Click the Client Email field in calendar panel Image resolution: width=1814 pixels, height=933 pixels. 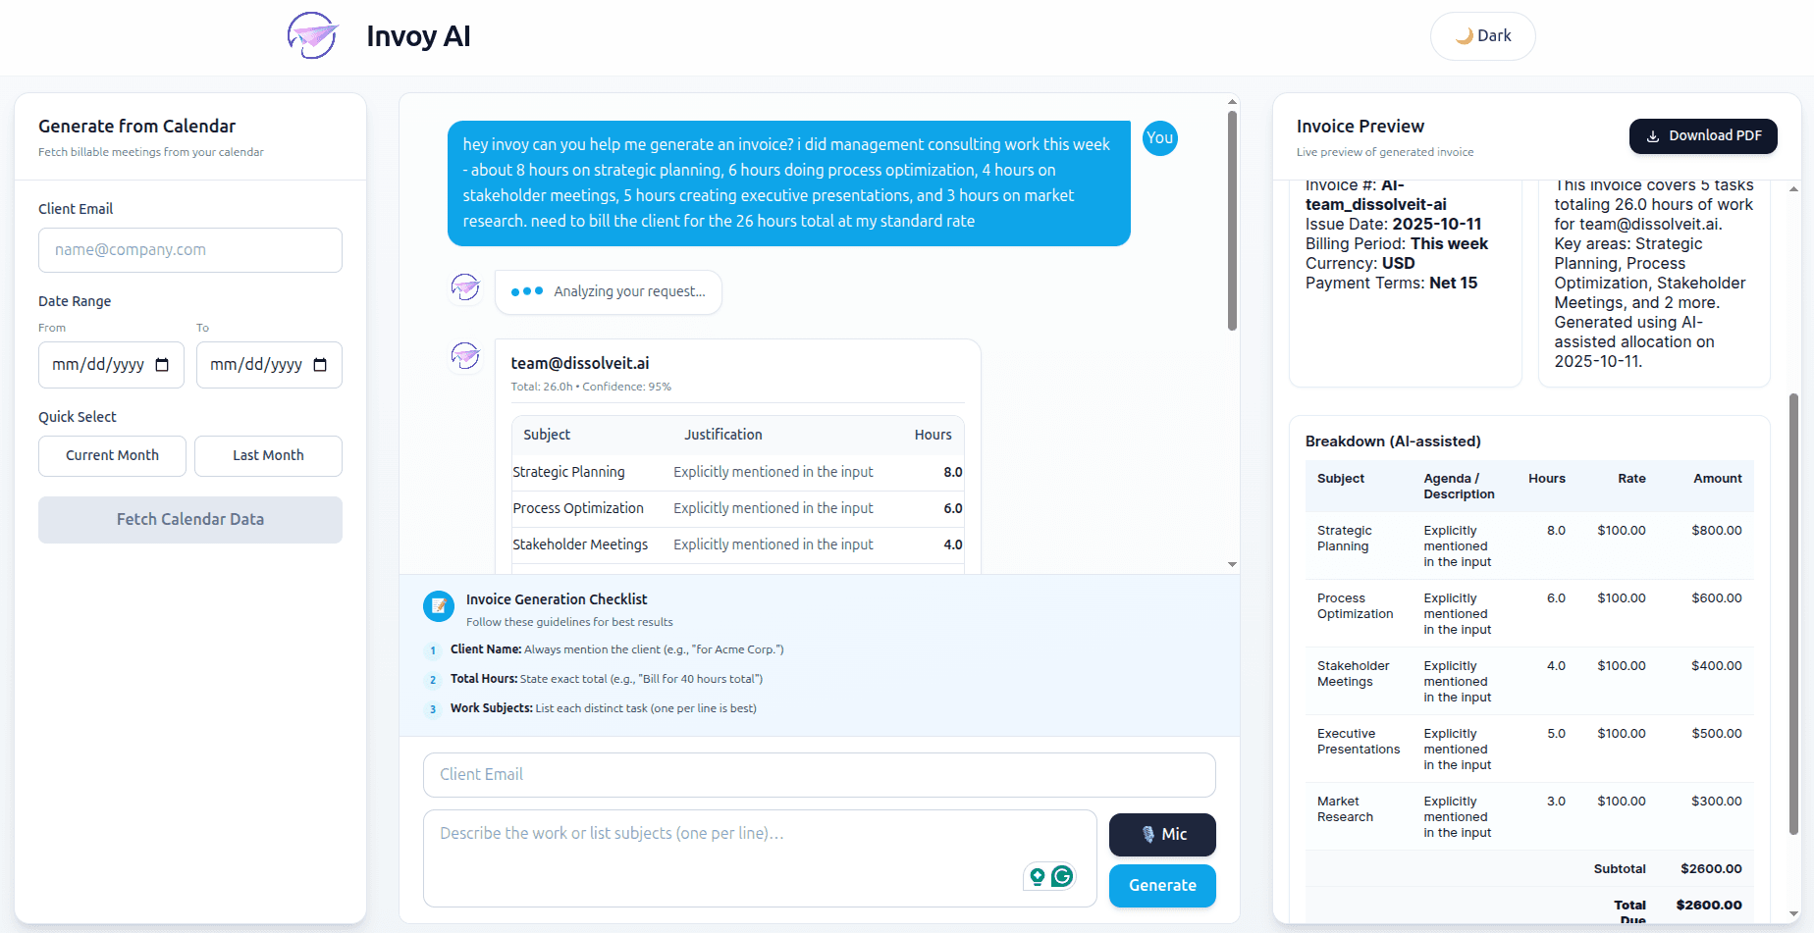(x=190, y=250)
